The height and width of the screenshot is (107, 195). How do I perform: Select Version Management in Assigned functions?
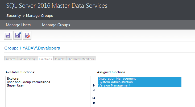point(140,85)
